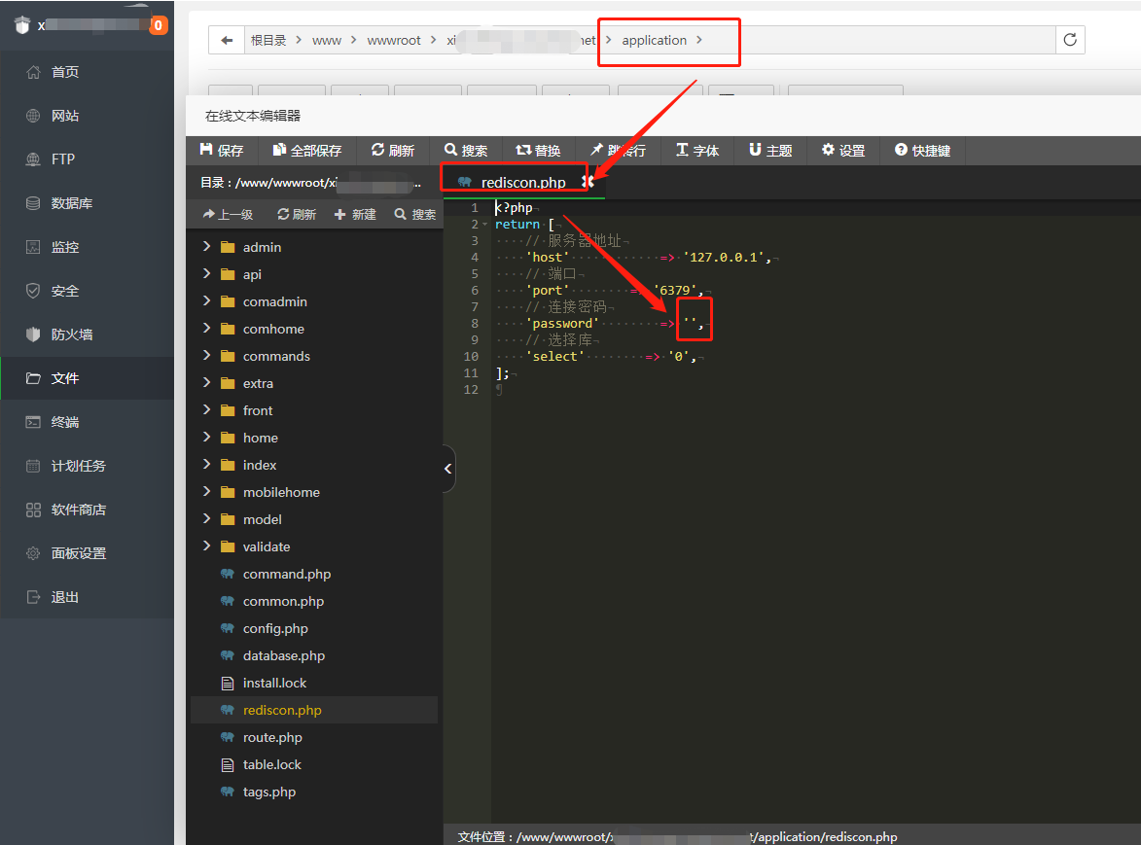Click the 面板设置 panel settings gear icon
Viewport: 1141px width, 845px height.
tap(33, 553)
